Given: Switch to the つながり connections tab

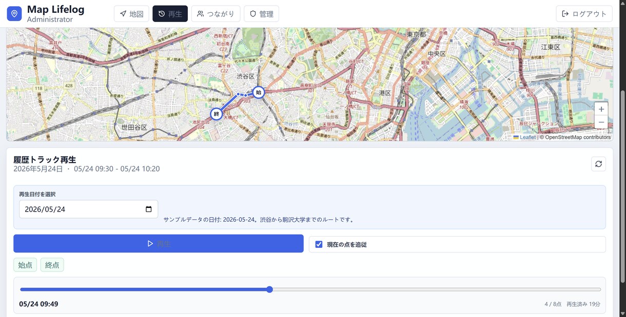Looking at the screenshot, I should coord(216,14).
